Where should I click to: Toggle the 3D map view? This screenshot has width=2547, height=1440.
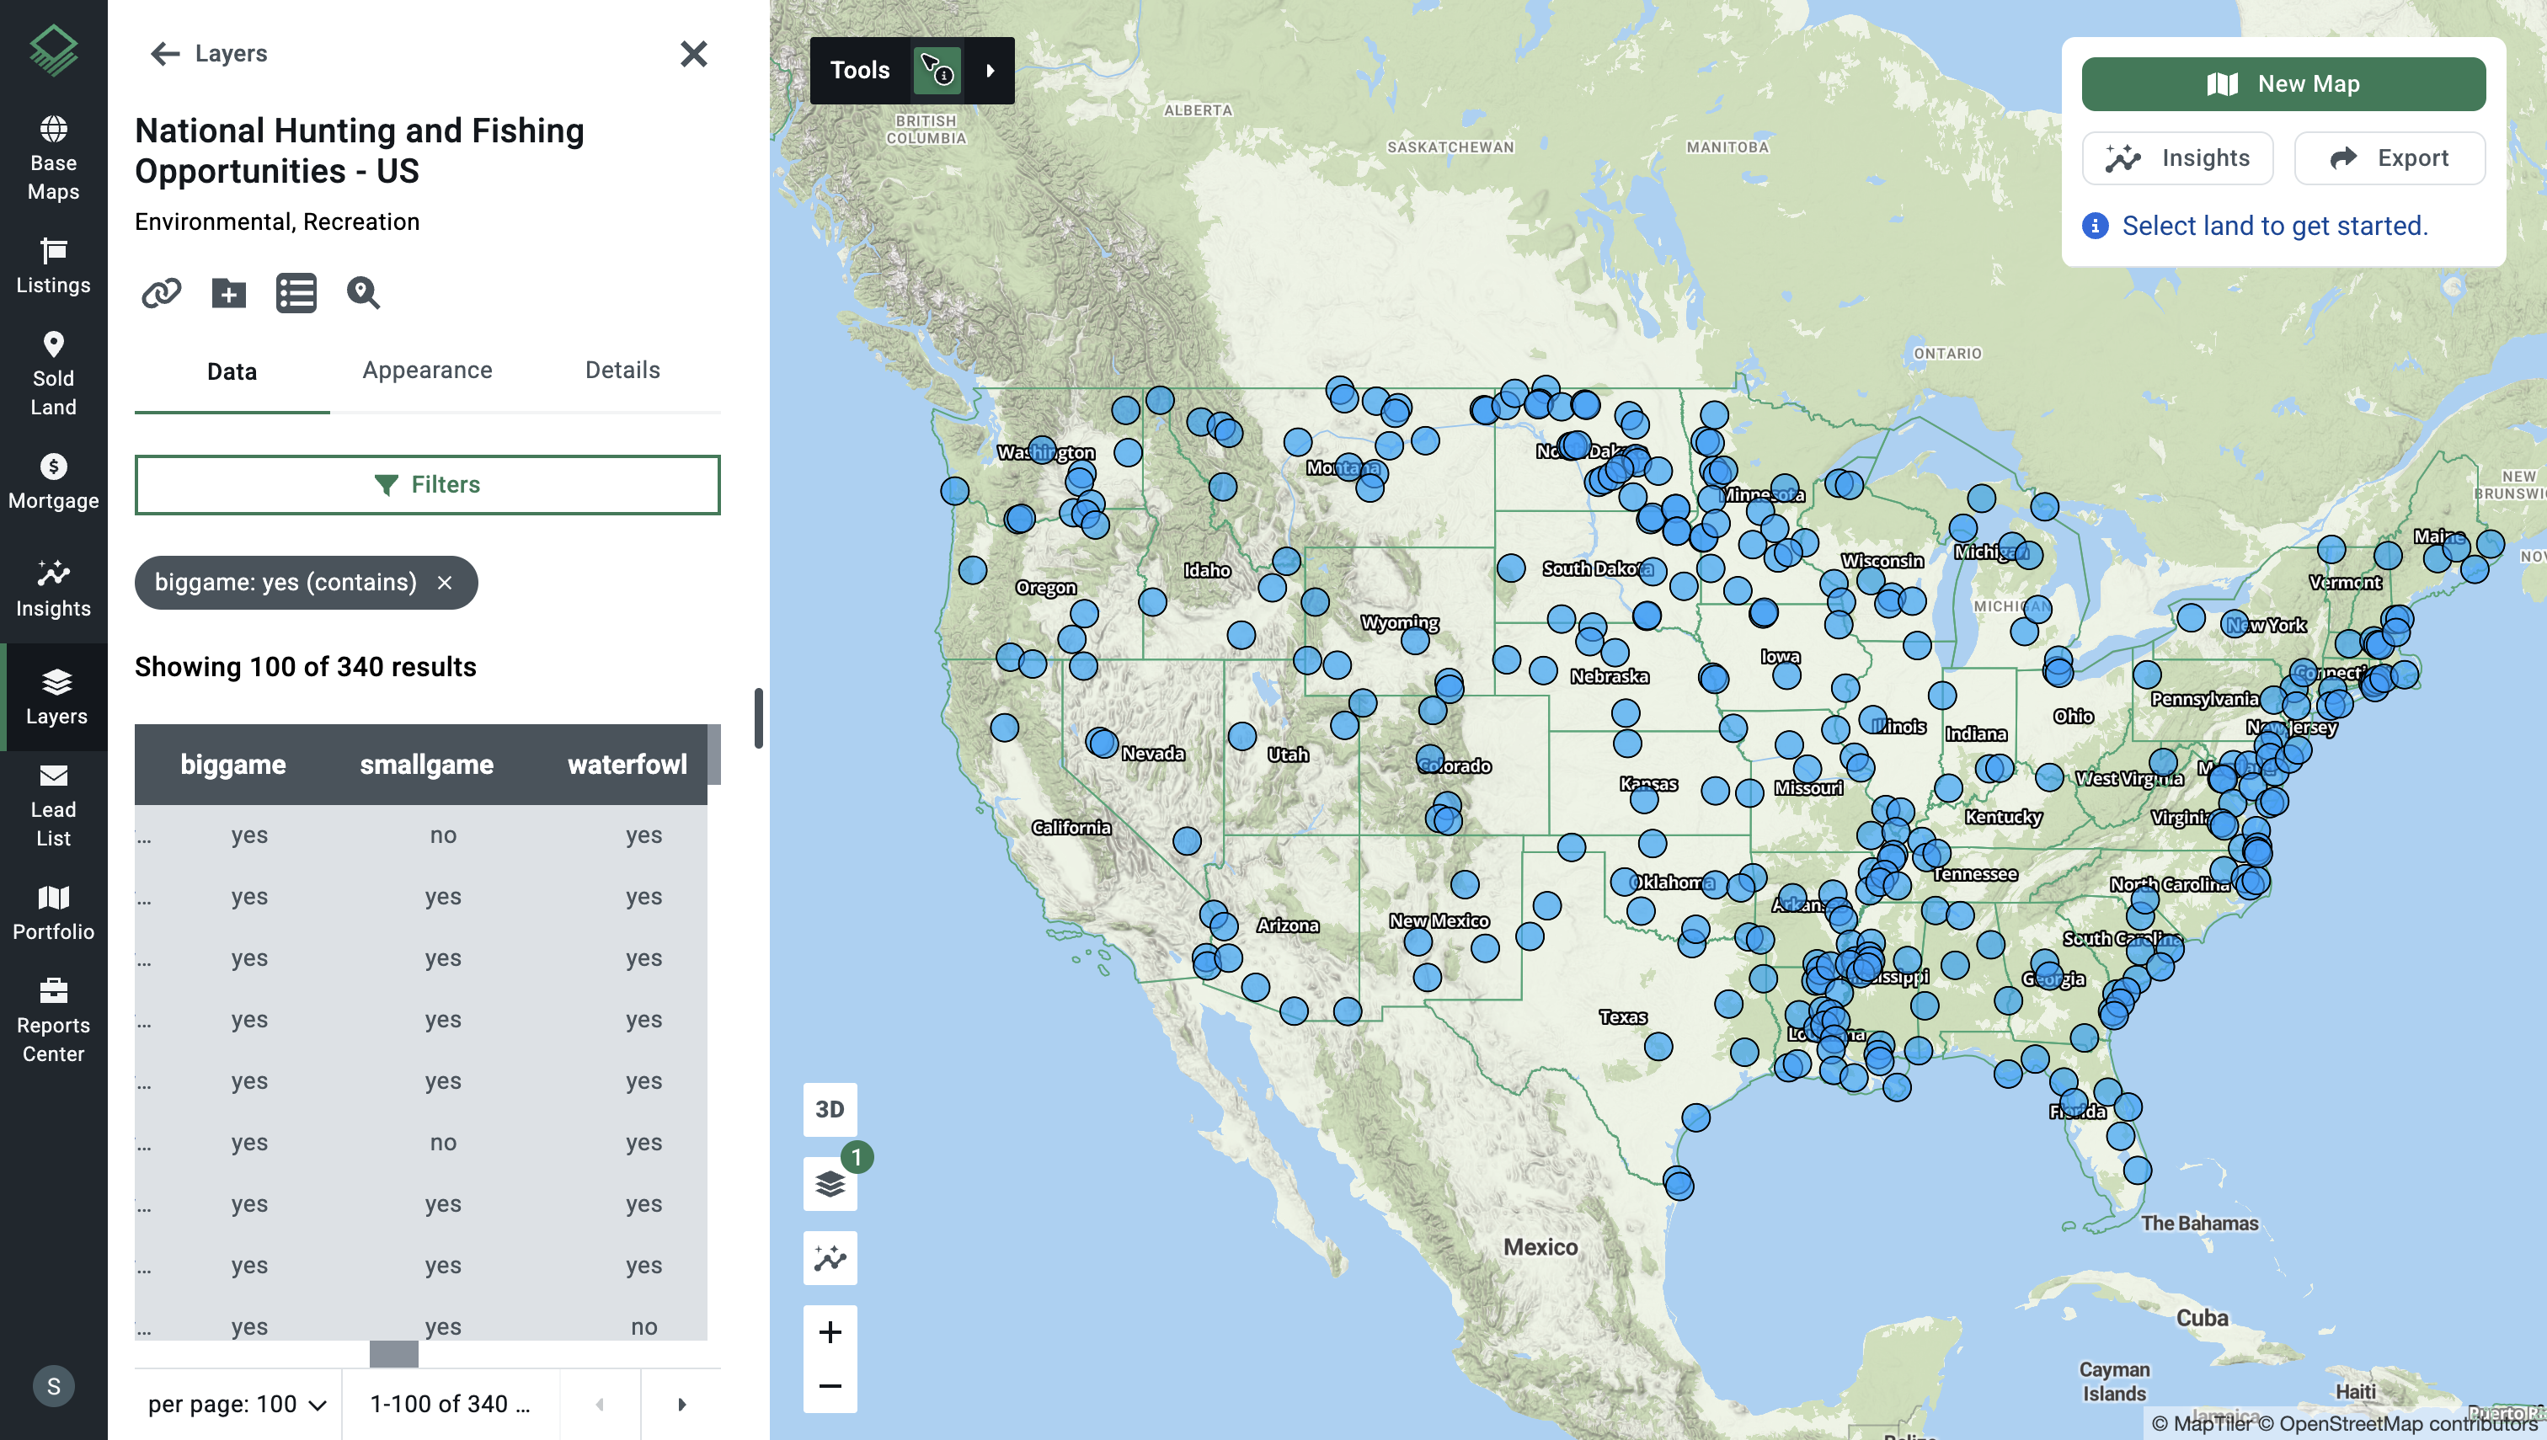tap(830, 1109)
